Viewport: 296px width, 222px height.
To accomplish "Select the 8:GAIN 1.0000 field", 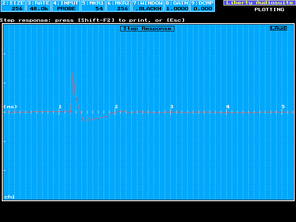I will [177, 6].
